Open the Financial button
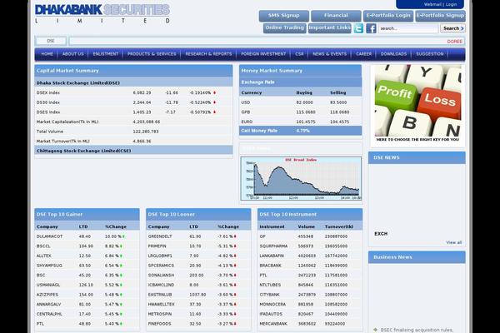Screen dimensions: 500x333 pyautogui.click(x=336, y=16)
